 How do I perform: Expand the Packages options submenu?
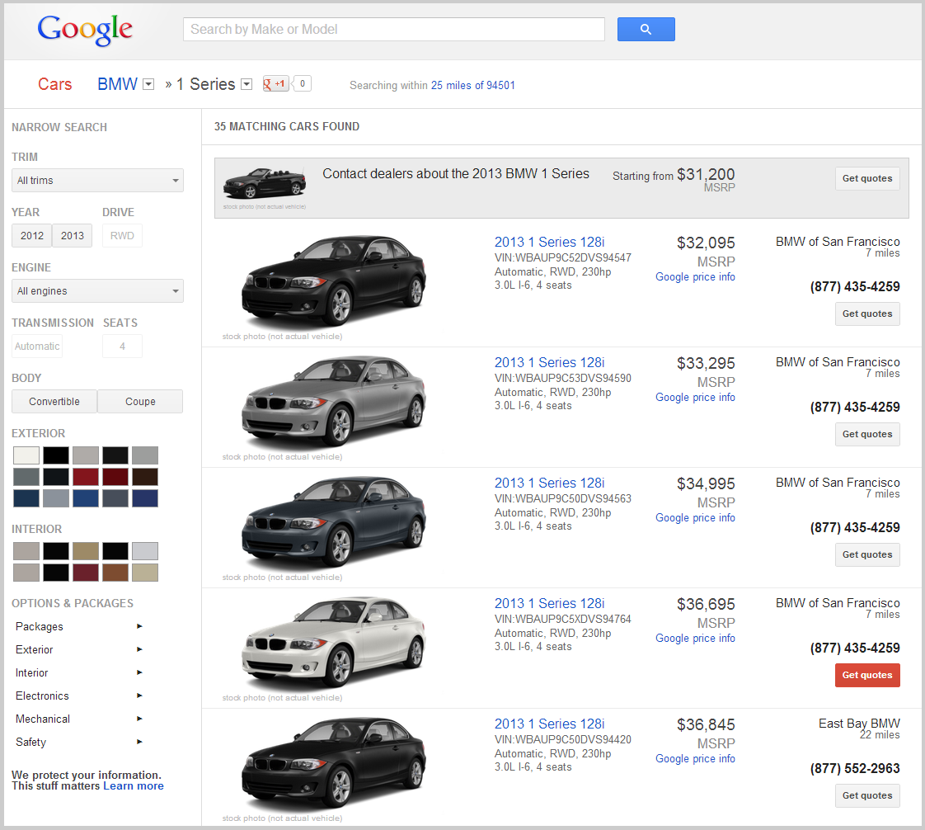pos(78,627)
